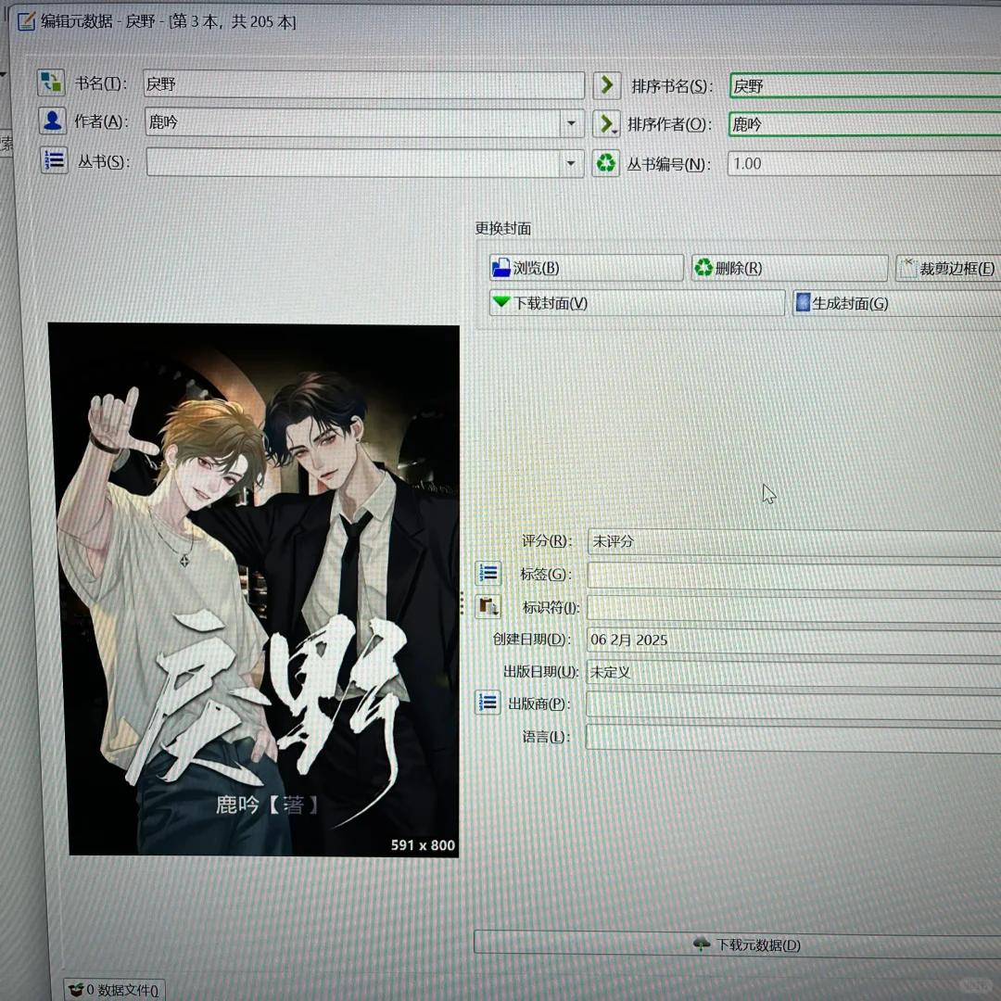Open the manage authors icon
The width and height of the screenshot is (1001, 1001).
pyautogui.click(x=52, y=120)
